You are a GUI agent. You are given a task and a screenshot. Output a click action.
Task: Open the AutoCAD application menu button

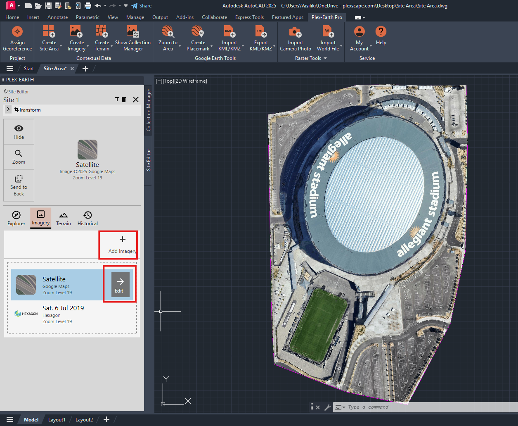click(x=11, y=5)
